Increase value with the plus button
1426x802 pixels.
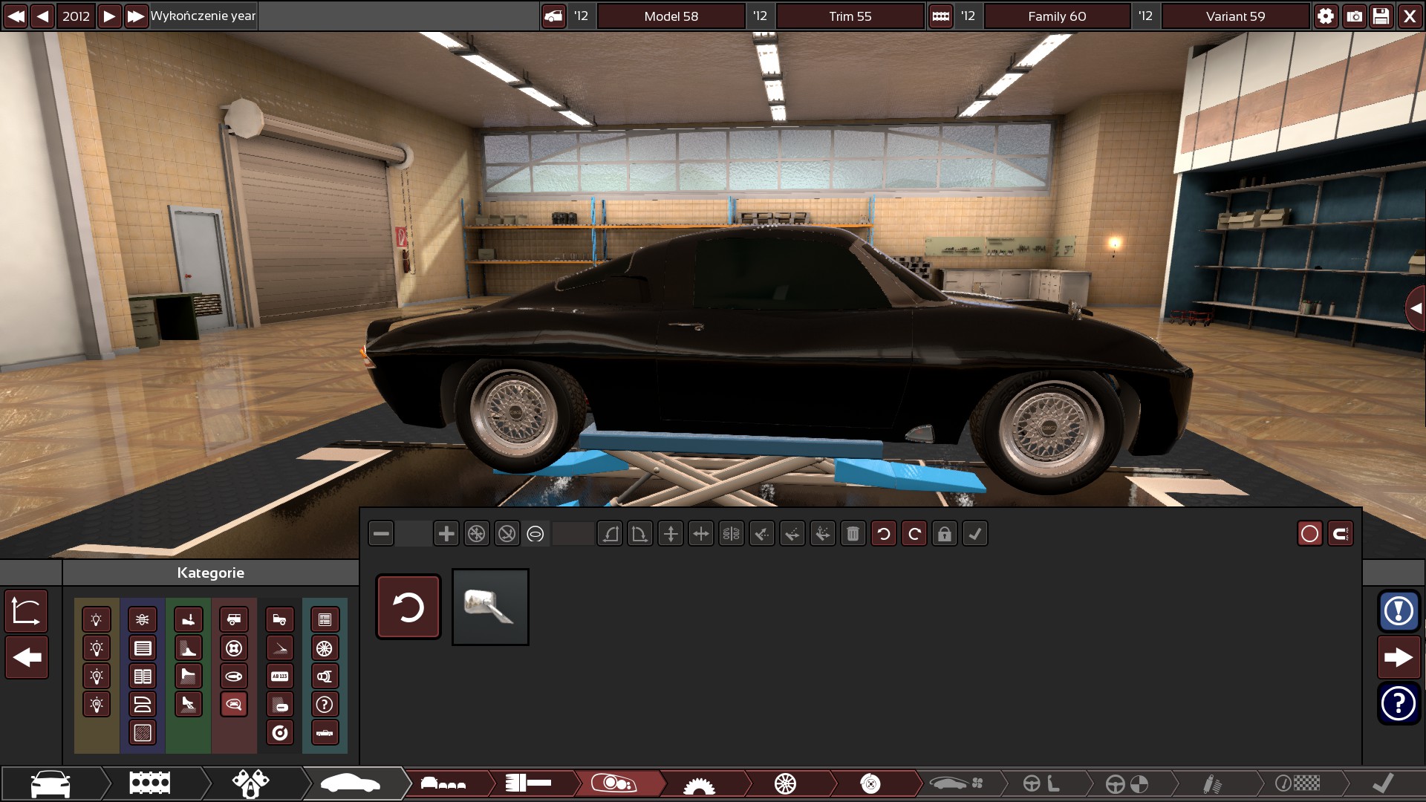pos(446,533)
